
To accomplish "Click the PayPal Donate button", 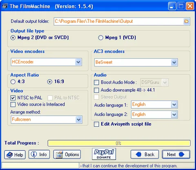I will point(104,154).
